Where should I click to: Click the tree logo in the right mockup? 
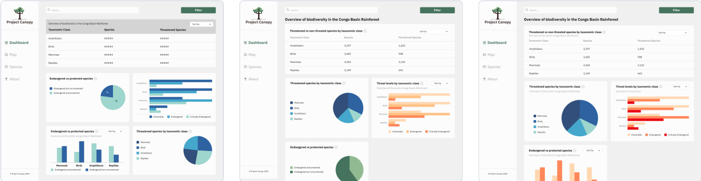pyautogui.click(x=497, y=13)
